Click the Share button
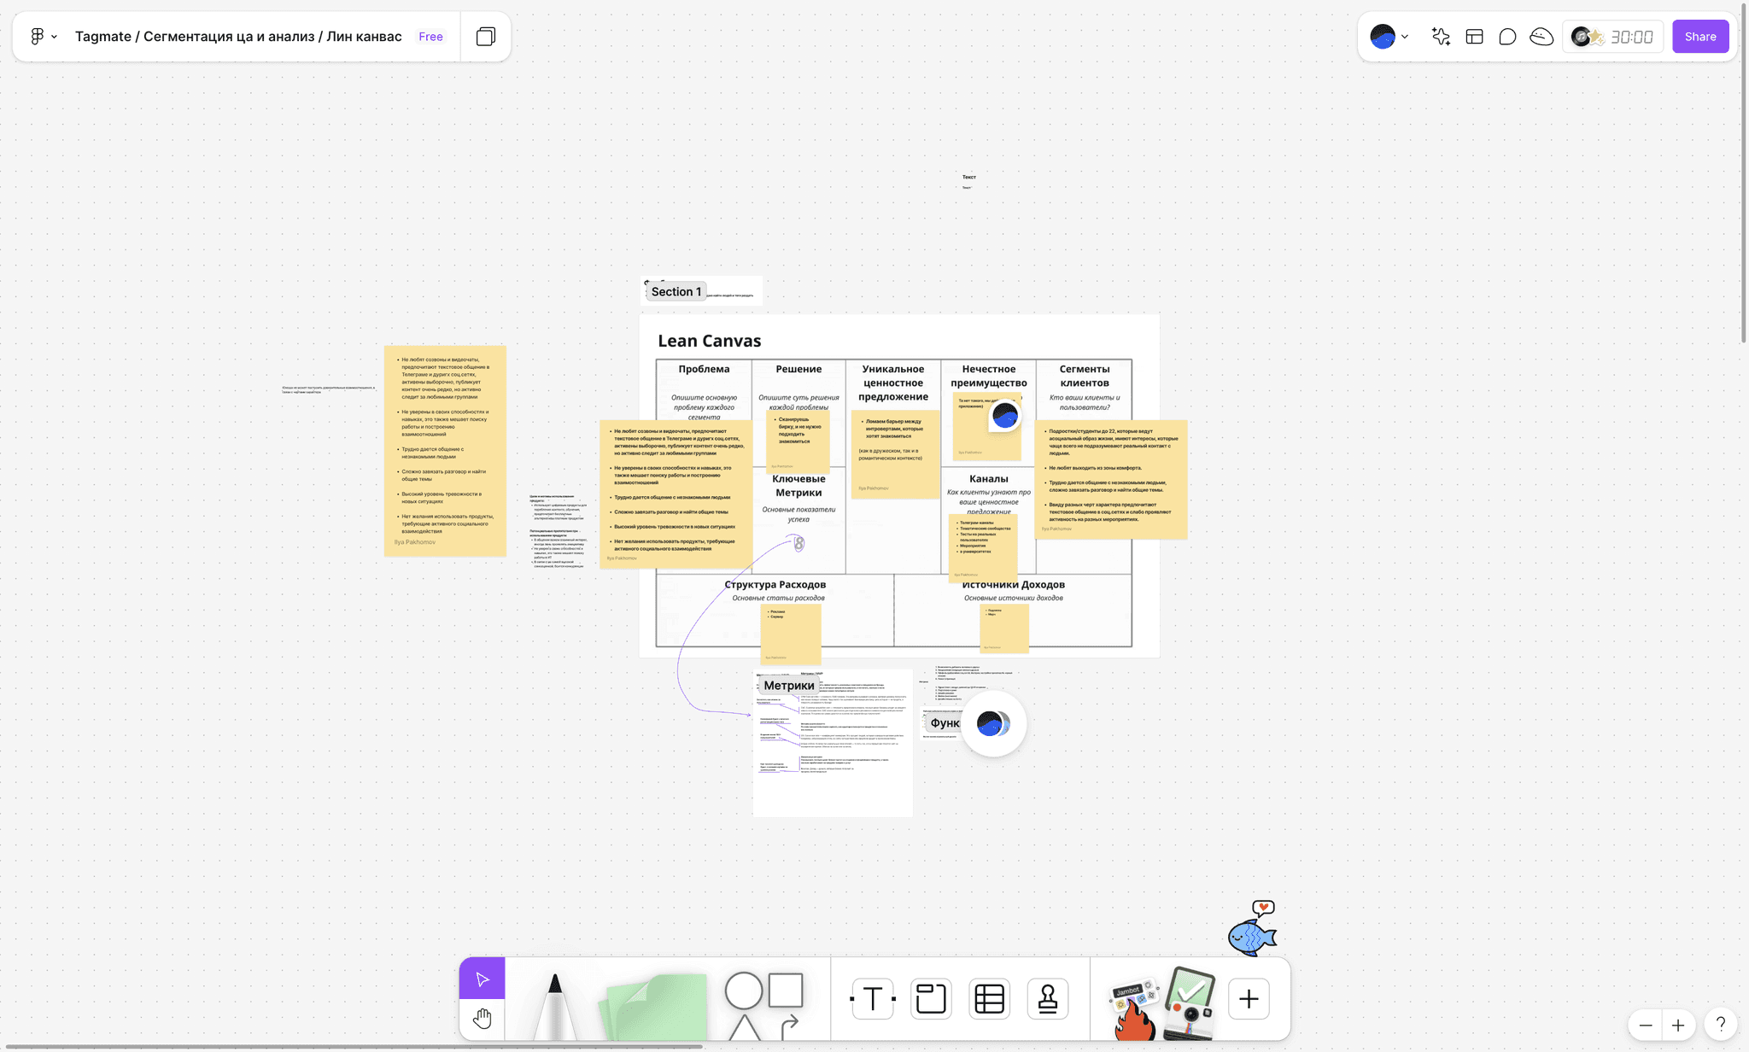Image resolution: width=1749 pixels, height=1052 pixels. click(1699, 37)
